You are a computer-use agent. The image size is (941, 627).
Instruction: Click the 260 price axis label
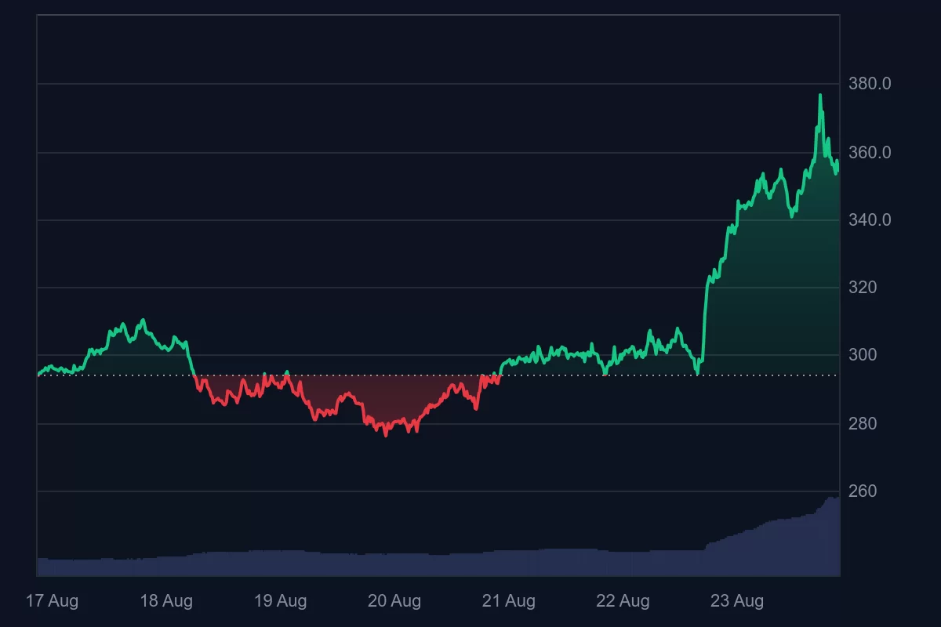click(863, 491)
